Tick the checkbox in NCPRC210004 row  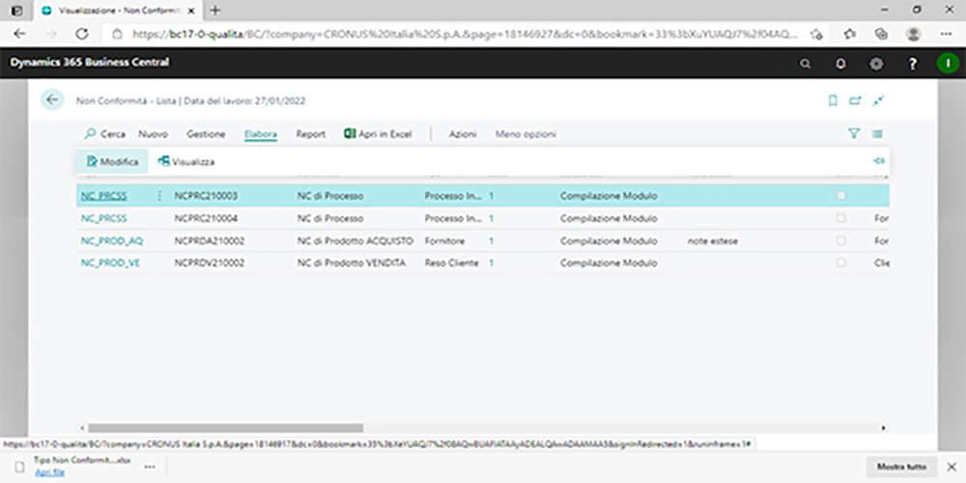(841, 218)
